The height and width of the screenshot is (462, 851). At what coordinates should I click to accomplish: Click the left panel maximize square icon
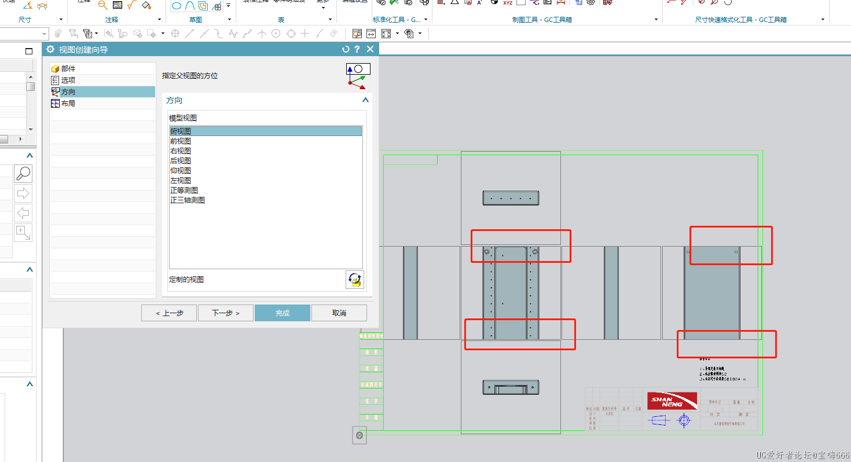[29, 51]
